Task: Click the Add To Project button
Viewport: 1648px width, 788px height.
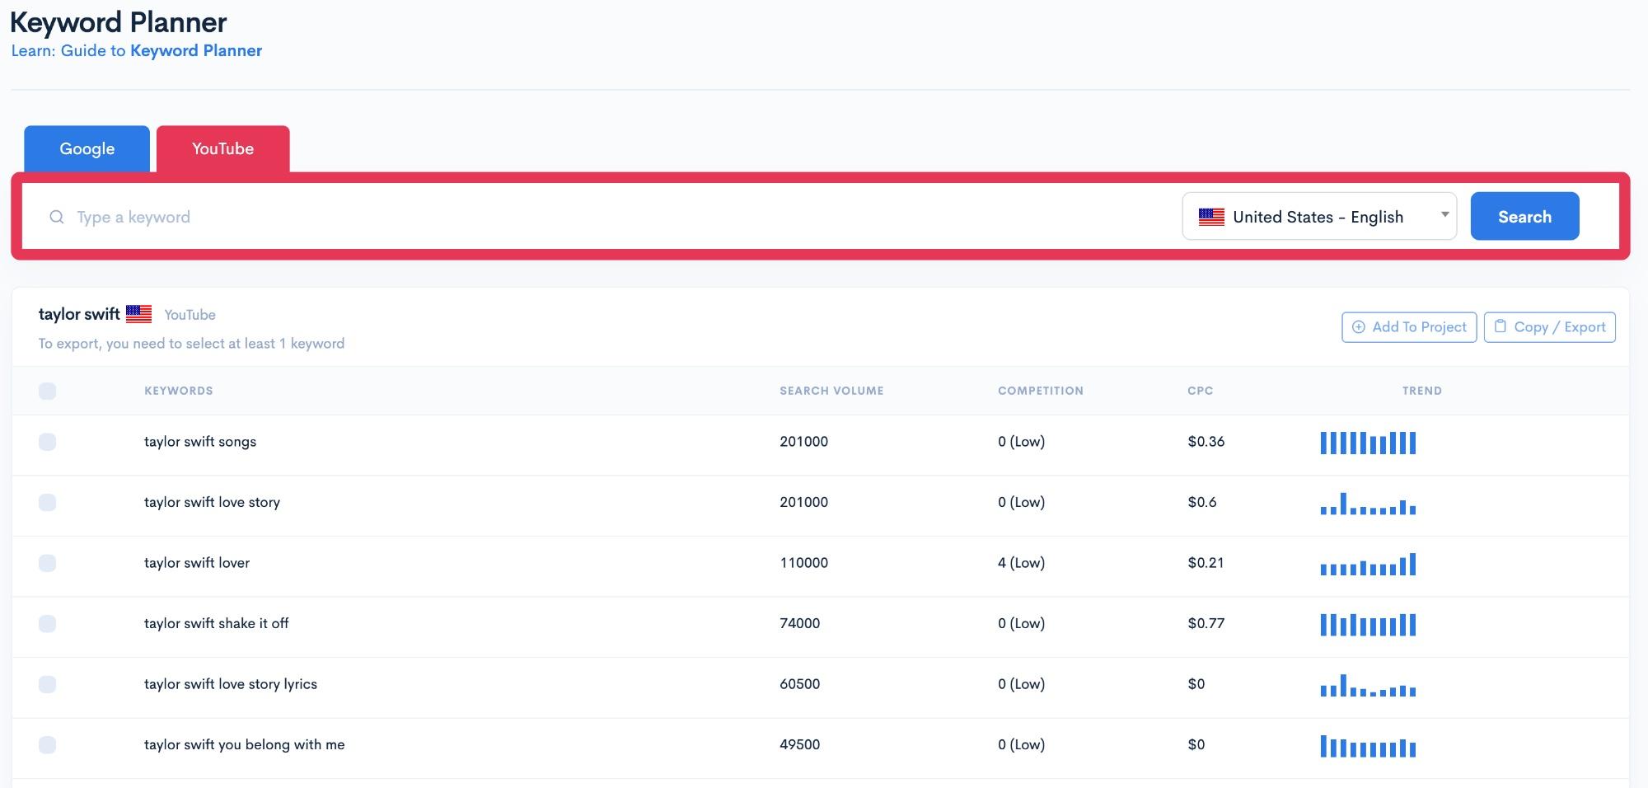Action: coord(1409,327)
